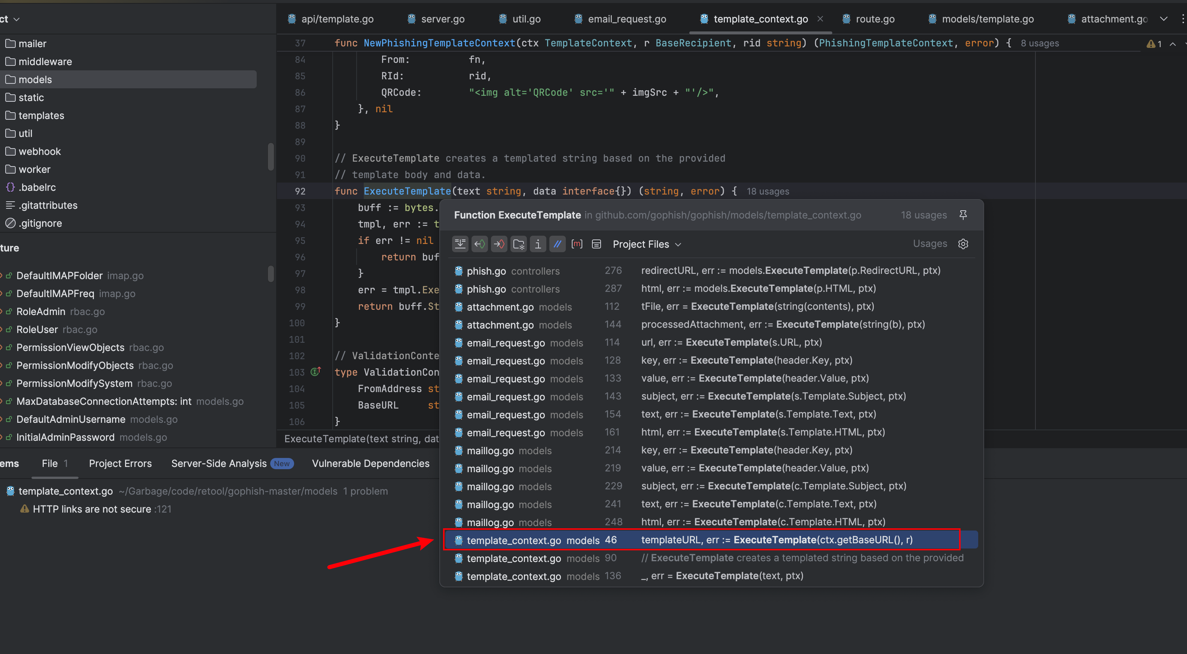
Task: Open the preview pane icon in usages popup
Action: pyautogui.click(x=596, y=244)
